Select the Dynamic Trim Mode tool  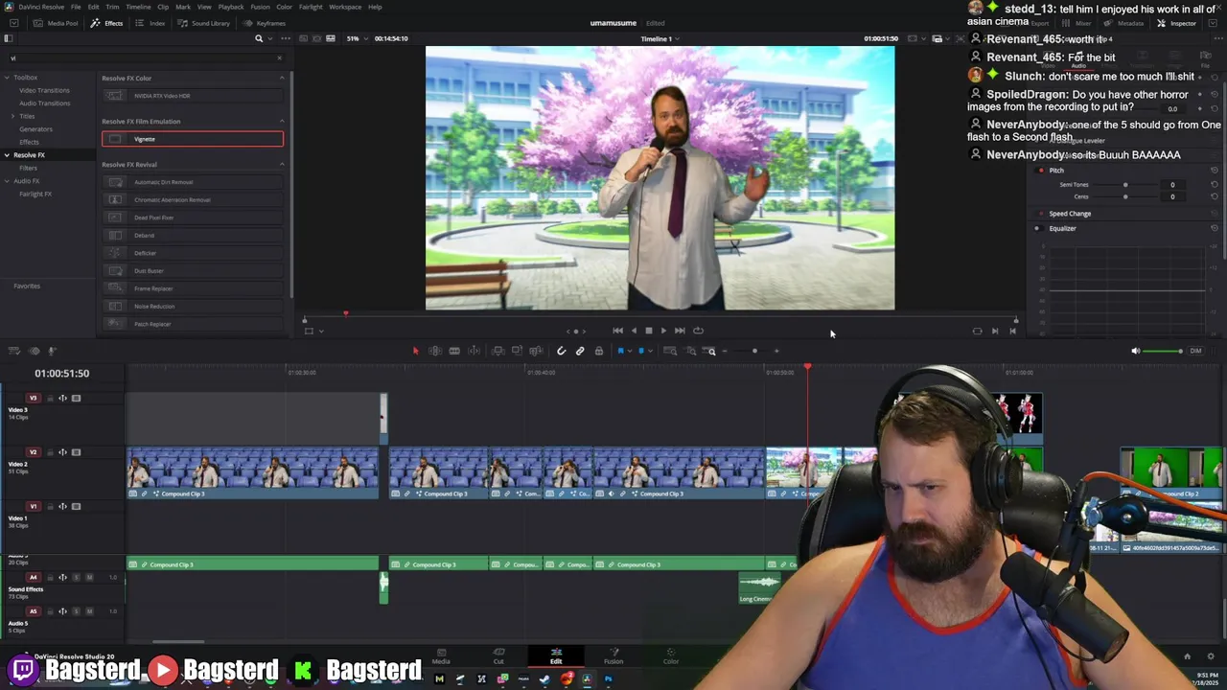click(x=454, y=351)
